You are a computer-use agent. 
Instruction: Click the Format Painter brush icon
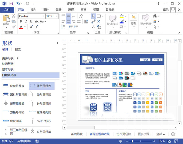tap(14, 27)
